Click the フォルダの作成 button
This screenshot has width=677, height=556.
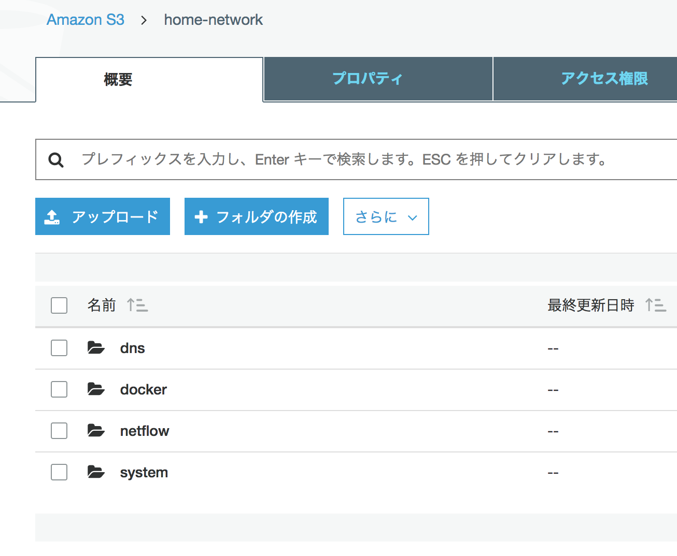[x=256, y=216]
